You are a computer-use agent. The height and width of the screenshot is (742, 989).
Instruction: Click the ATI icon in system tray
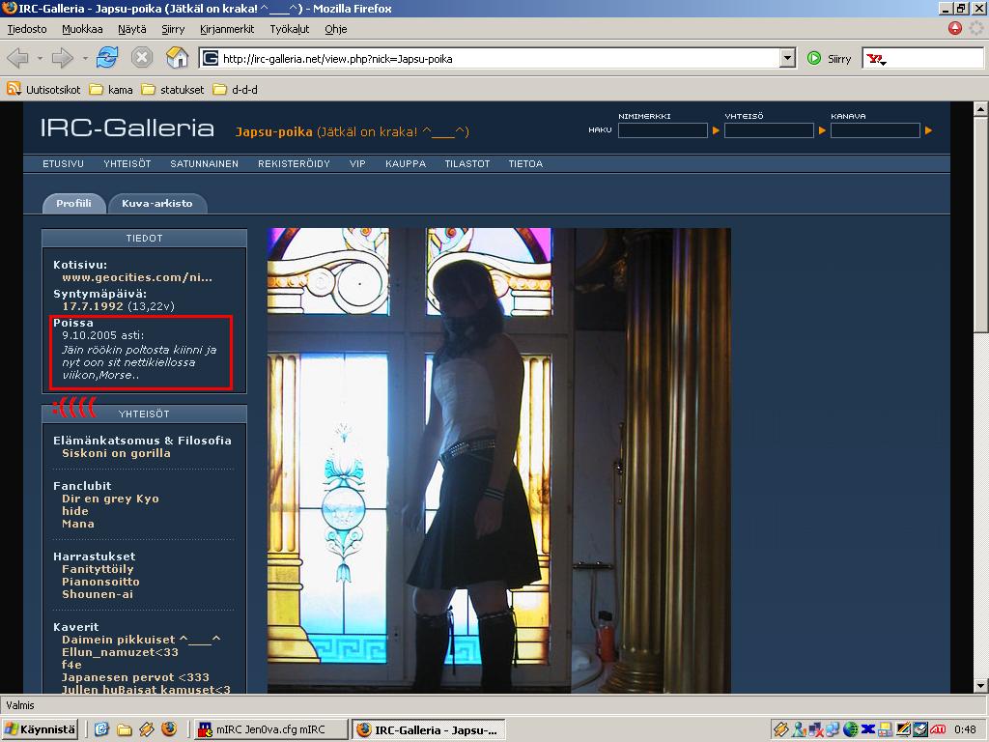pyautogui.click(x=938, y=729)
